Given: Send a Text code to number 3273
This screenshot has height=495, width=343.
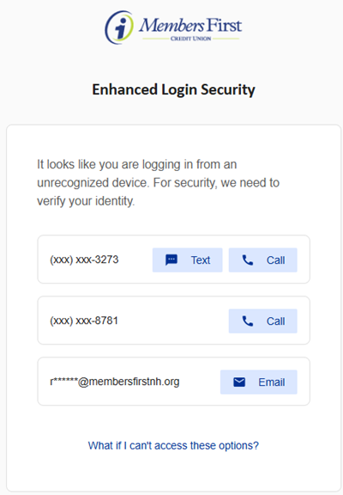Looking at the screenshot, I should tap(188, 260).
